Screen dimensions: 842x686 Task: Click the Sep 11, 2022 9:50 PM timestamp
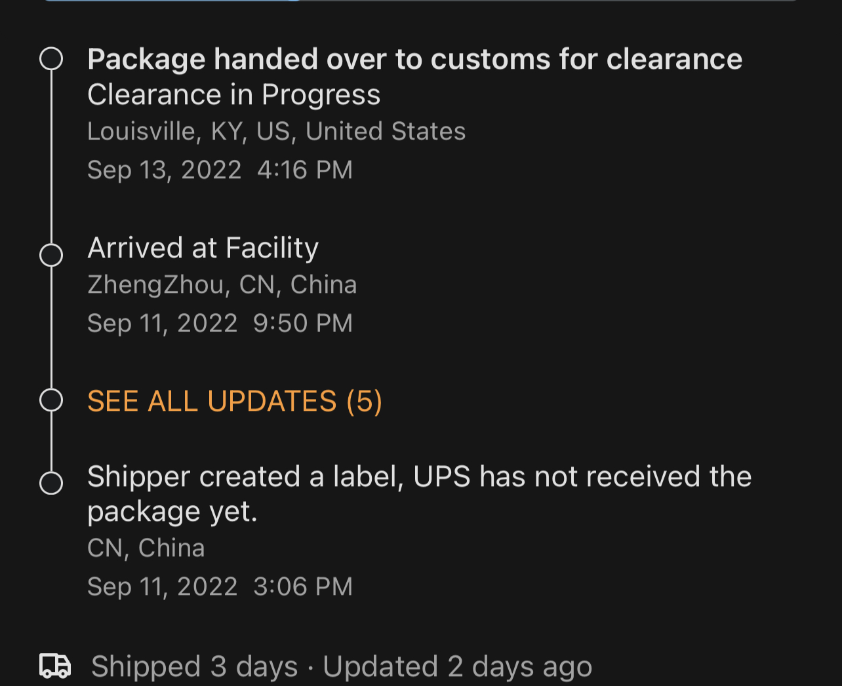[x=220, y=323]
